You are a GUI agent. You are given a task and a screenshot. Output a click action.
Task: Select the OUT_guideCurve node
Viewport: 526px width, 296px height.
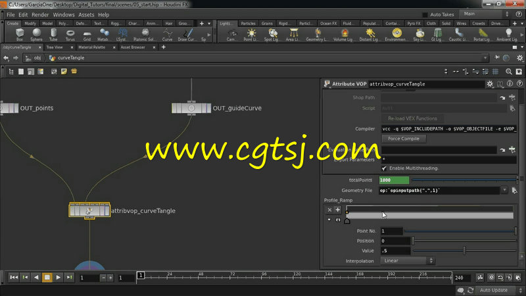[x=191, y=108]
